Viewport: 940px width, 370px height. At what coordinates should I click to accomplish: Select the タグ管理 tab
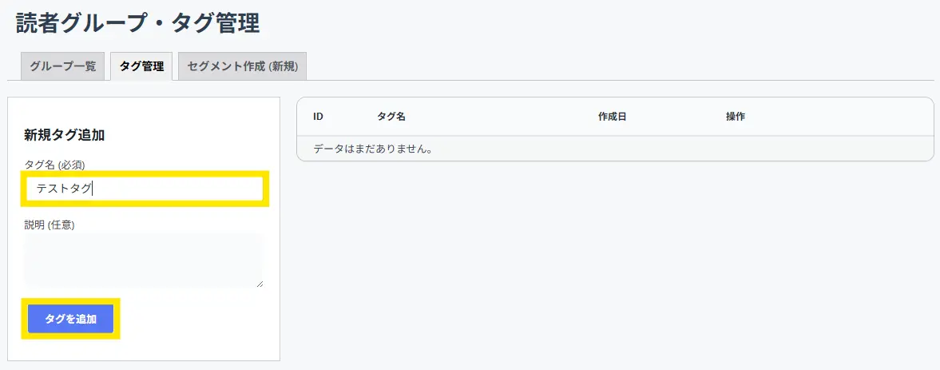tap(141, 66)
